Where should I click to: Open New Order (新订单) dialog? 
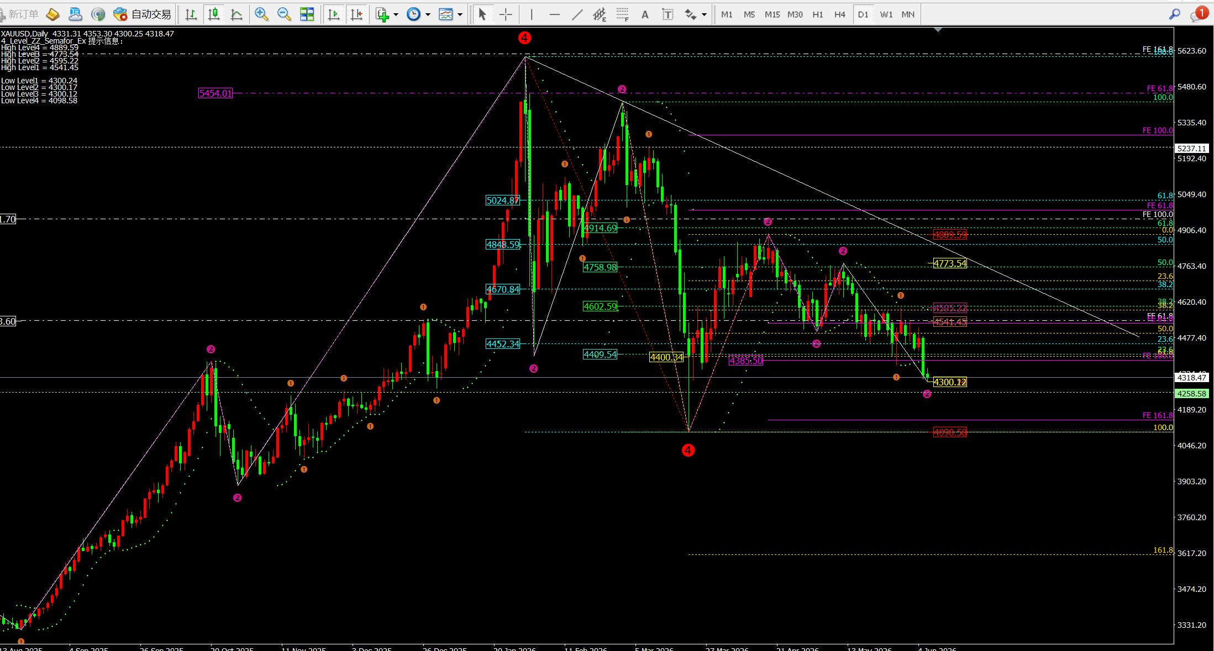click(x=20, y=14)
